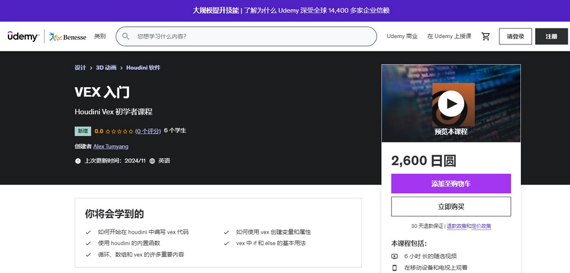This screenshot has width=570, height=273.
Task: Click subtitle Houdini Vex 初学者课程
Action: pyautogui.click(x=113, y=112)
